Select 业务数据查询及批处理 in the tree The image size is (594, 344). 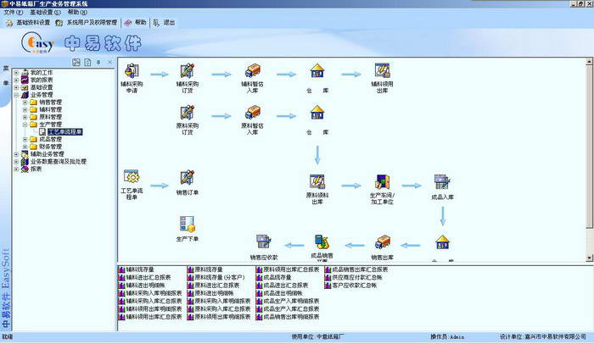(59, 161)
